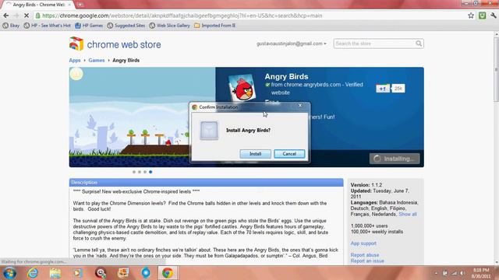This screenshot has height=280, width=499.
Task: Stop loading the page
Action: point(27,16)
